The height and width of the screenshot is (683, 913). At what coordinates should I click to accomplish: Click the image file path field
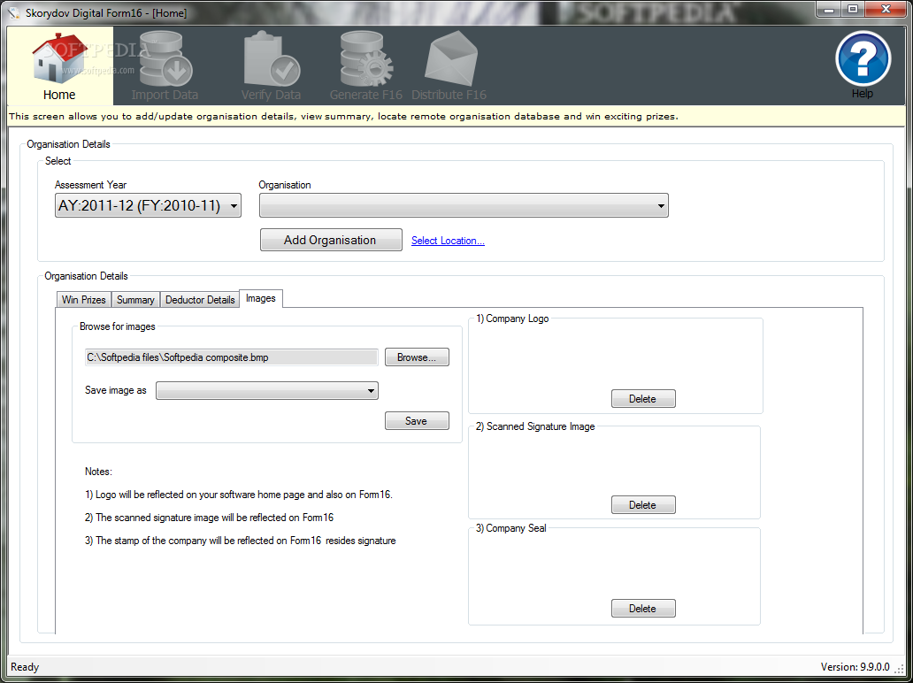tap(231, 357)
